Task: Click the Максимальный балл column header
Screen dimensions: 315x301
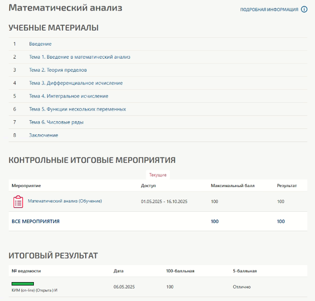Action: [x=233, y=186]
